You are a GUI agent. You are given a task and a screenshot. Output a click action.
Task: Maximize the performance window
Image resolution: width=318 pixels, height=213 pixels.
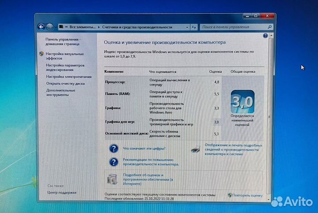pos(256,16)
